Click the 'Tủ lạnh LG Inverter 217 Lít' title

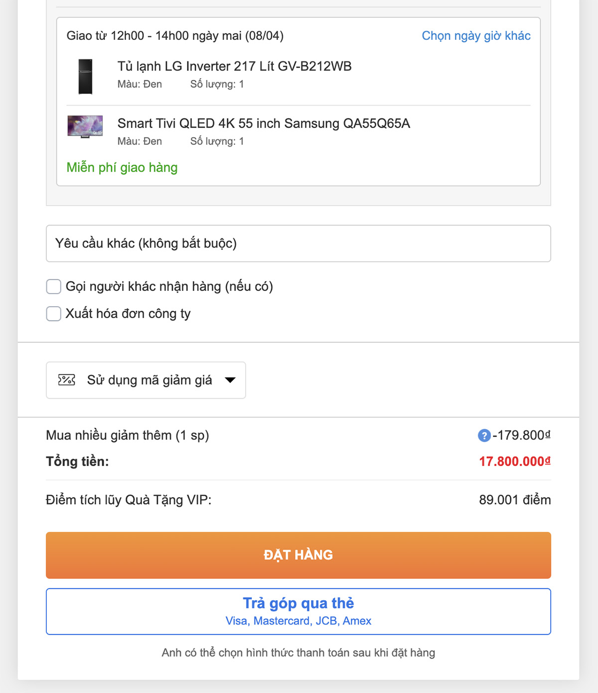(x=234, y=66)
